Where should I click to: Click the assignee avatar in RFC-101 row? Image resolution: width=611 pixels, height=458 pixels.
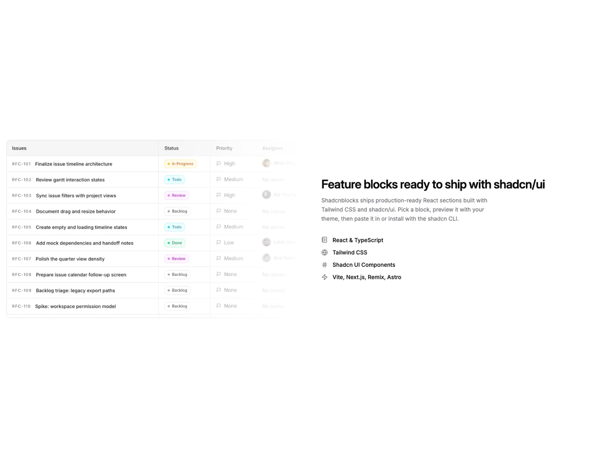click(266, 163)
